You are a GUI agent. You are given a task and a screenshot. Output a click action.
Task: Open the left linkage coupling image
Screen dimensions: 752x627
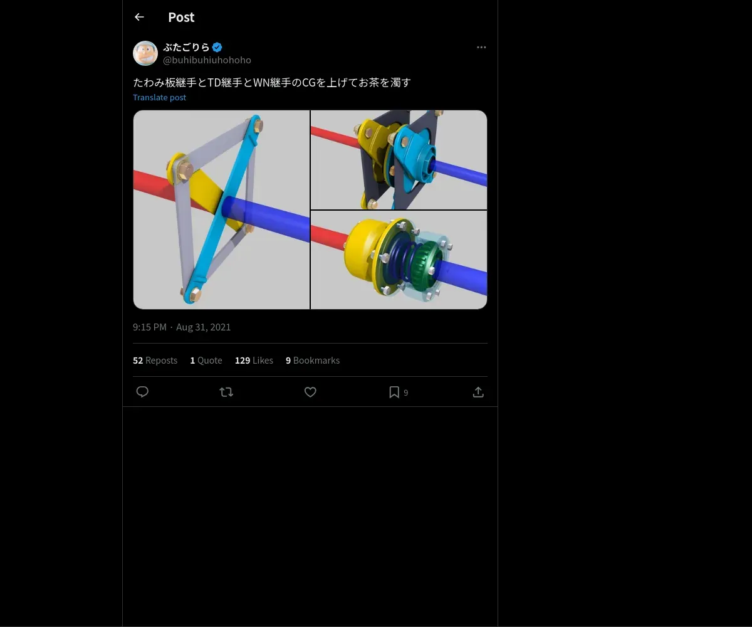coord(221,209)
